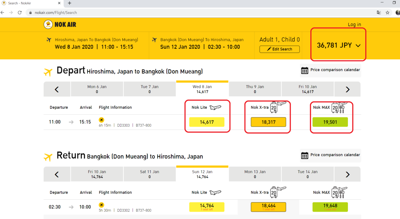Viewport: 400px width, 219px height.
Task: Click the Depart calendar icon
Action: click(x=305, y=70)
